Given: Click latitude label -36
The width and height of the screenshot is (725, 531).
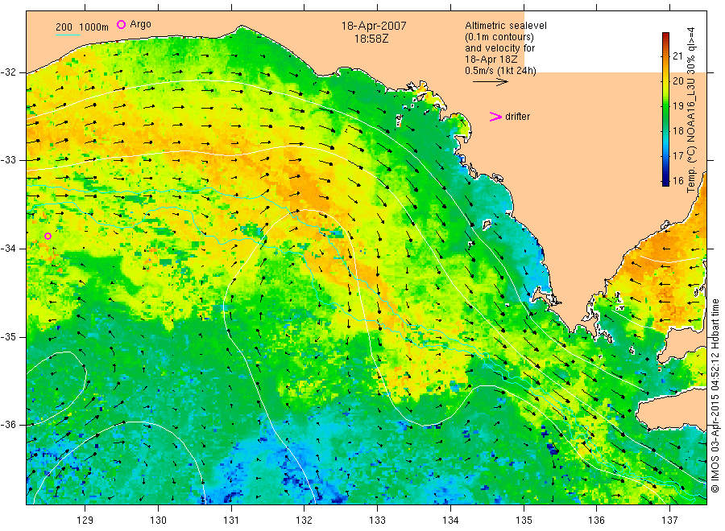Looking at the screenshot, I should (x=7, y=425).
